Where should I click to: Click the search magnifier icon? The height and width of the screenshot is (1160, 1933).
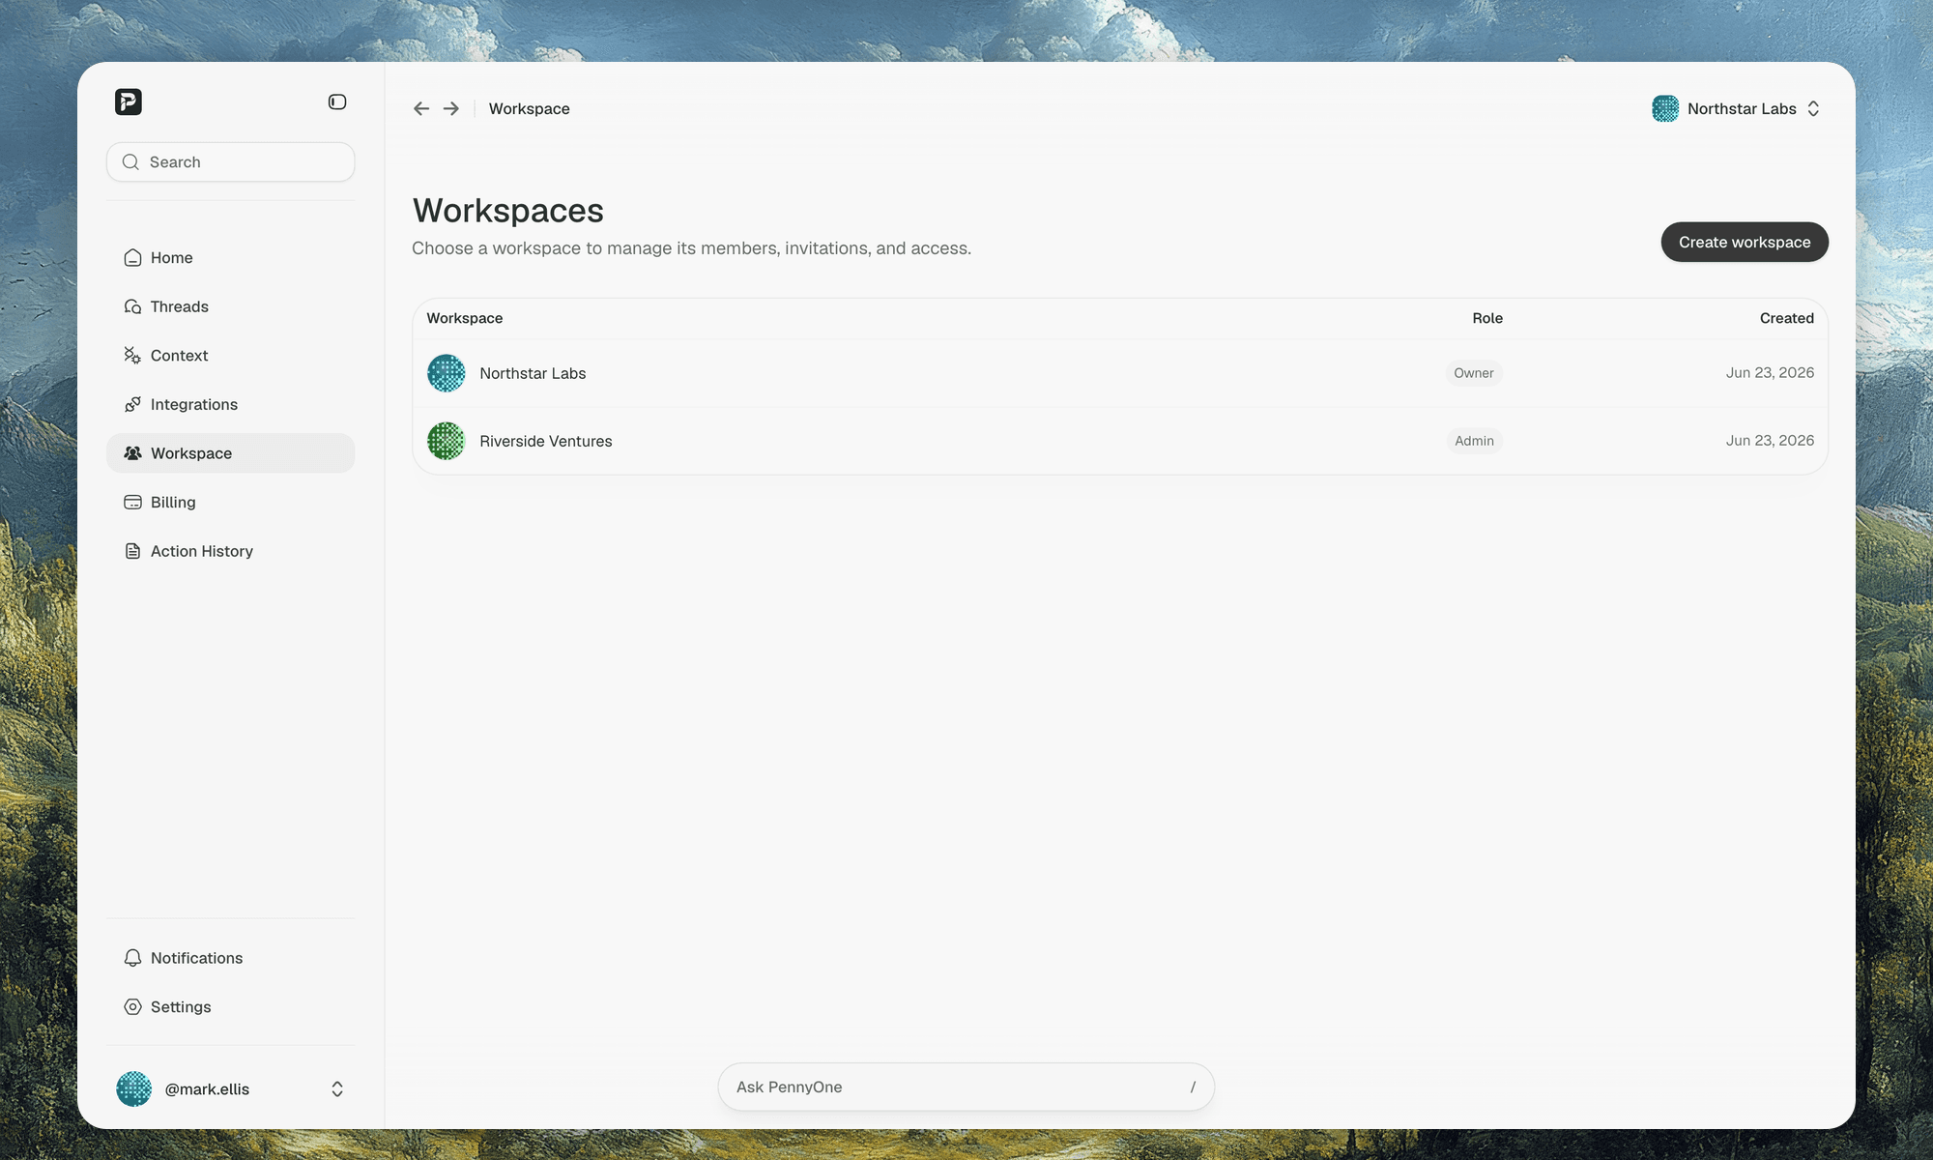click(130, 162)
